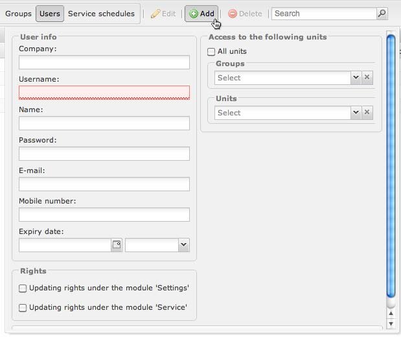Click the Groups Select combo box field
The height and width of the screenshot is (339, 401).
(282, 78)
